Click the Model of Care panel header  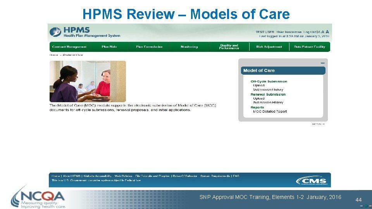[x=283, y=70]
